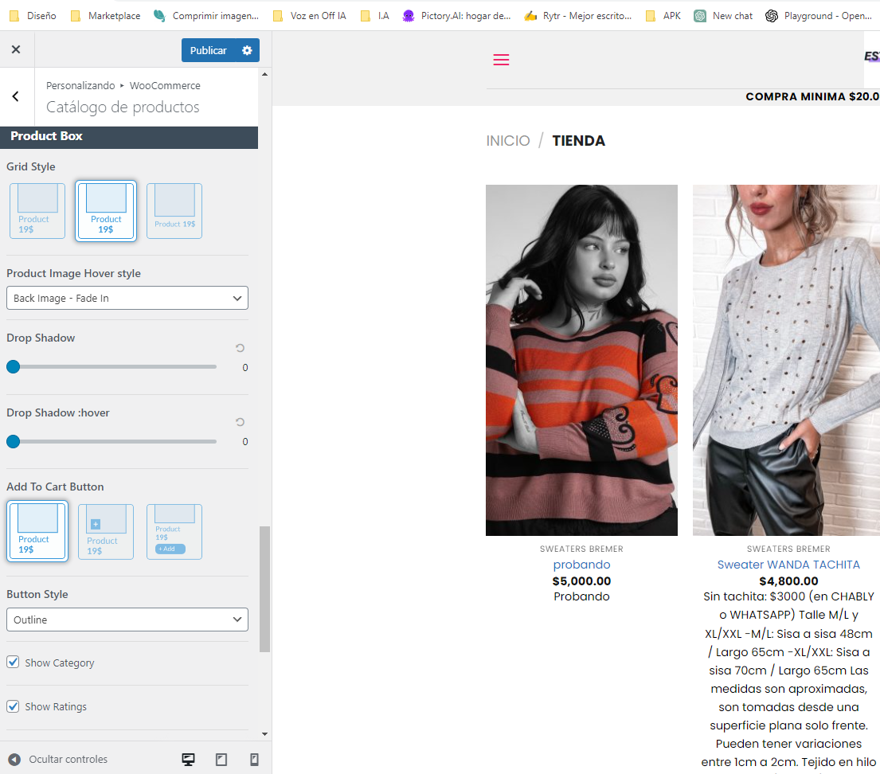Click panel scroll up arrow
This screenshot has width=880, height=774.
(265, 74)
